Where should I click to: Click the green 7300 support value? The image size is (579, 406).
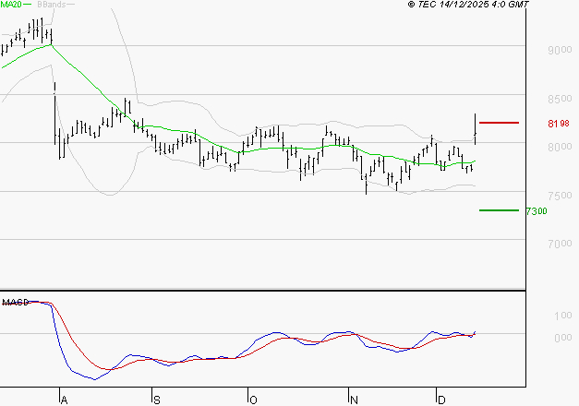537,211
